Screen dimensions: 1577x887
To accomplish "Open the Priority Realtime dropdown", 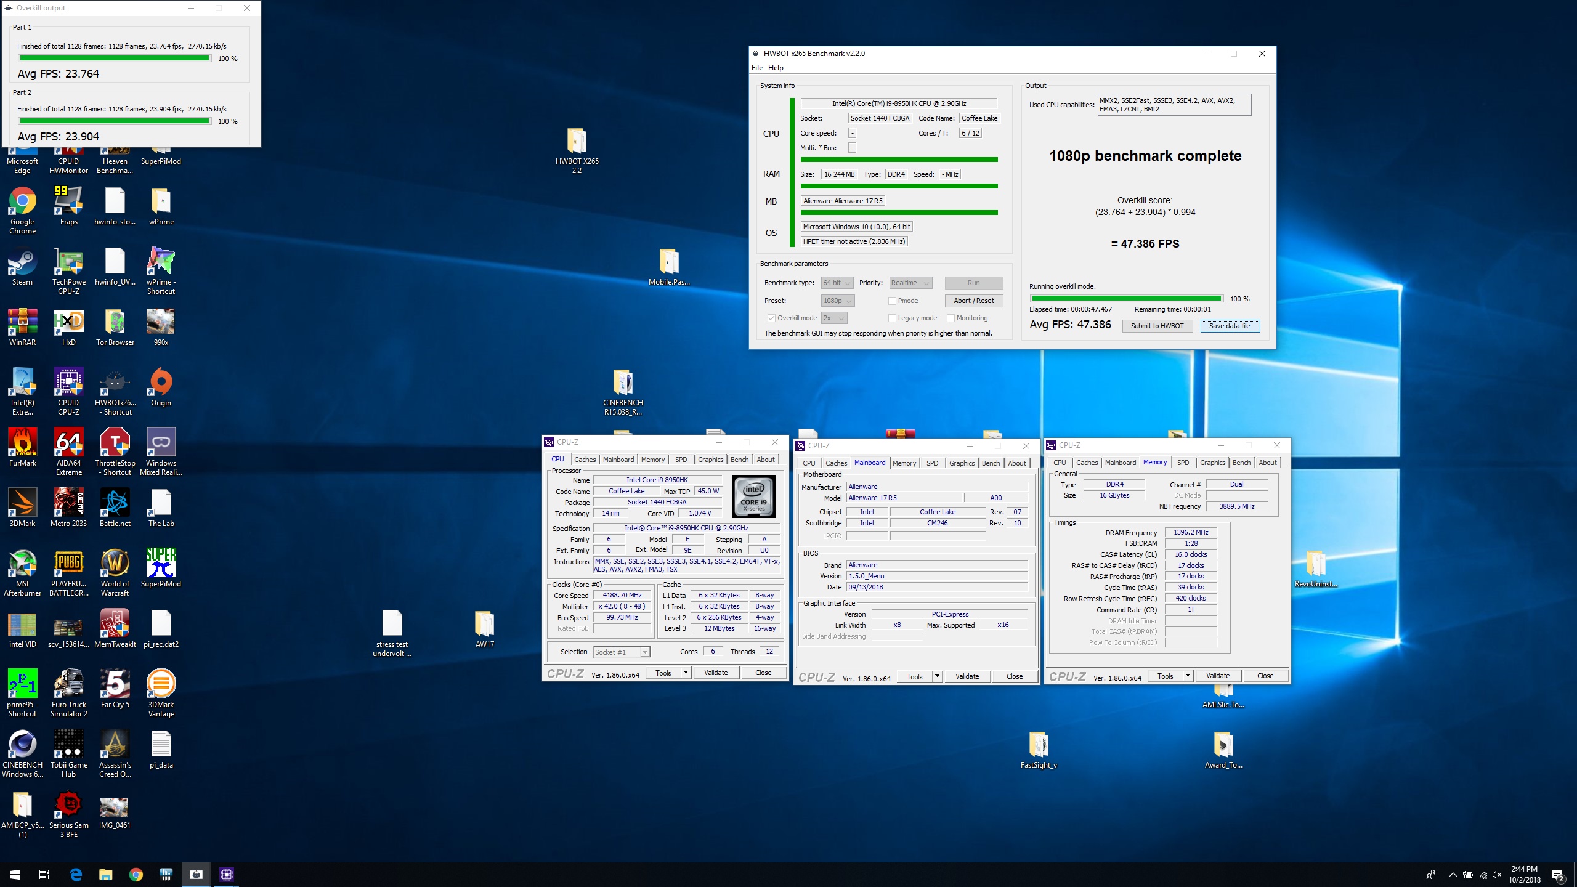I will (x=910, y=283).
